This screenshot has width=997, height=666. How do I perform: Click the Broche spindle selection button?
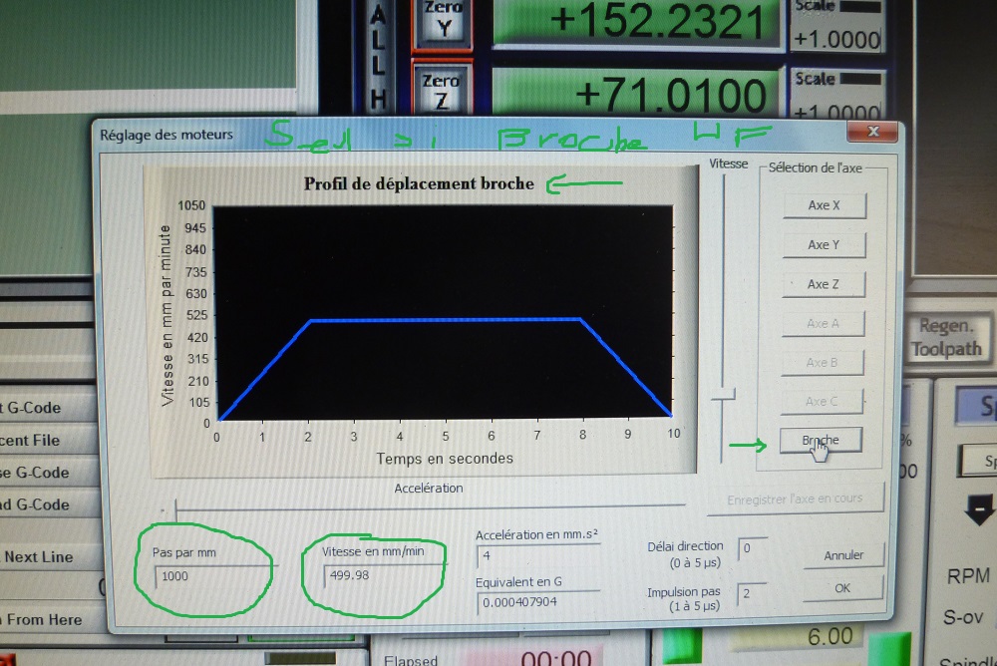click(x=821, y=440)
